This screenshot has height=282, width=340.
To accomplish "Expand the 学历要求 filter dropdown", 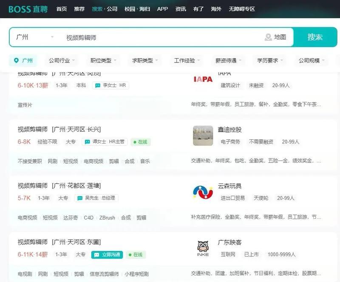I will (270, 60).
